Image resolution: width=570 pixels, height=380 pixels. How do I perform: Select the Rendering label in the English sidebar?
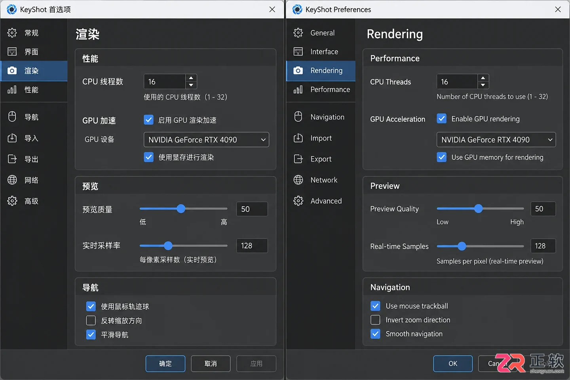pyautogui.click(x=327, y=70)
